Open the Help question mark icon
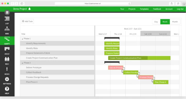Viewport: 186px width, 99px height. point(7,89)
